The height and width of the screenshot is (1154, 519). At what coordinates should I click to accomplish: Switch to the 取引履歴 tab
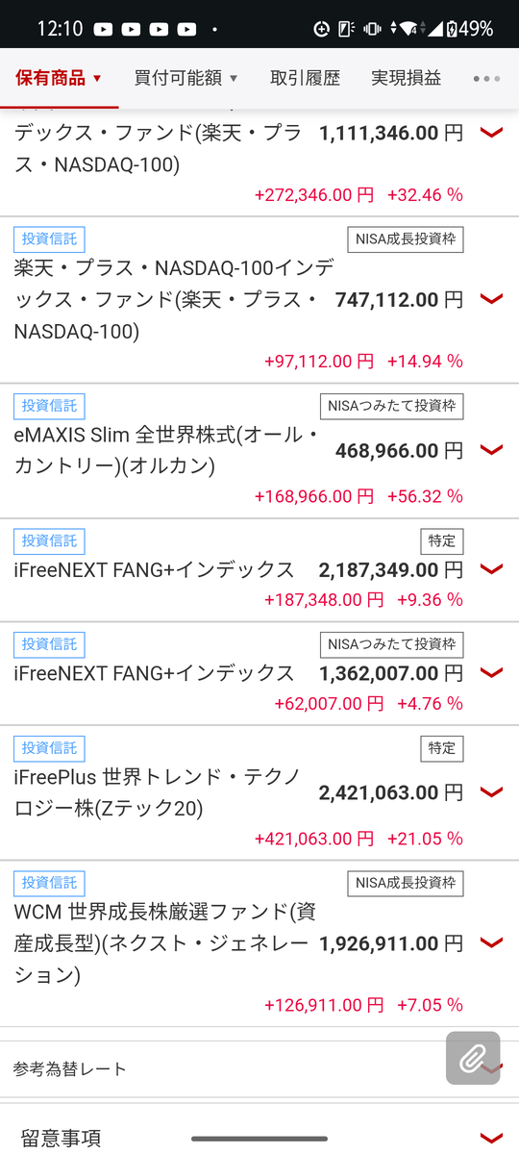click(306, 78)
